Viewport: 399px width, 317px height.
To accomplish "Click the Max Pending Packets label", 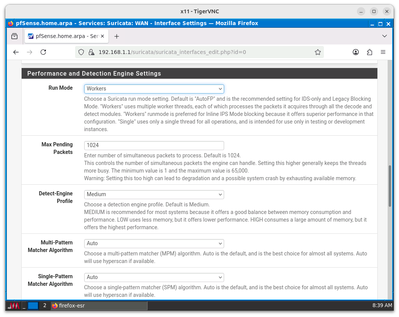I will [x=57, y=148].
